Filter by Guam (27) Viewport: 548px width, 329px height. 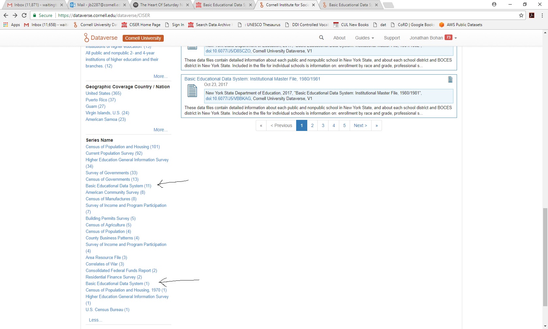click(x=96, y=106)
